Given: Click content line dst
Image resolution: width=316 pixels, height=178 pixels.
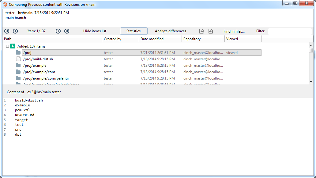Looking at the screenshot, I should pos(18,134).
